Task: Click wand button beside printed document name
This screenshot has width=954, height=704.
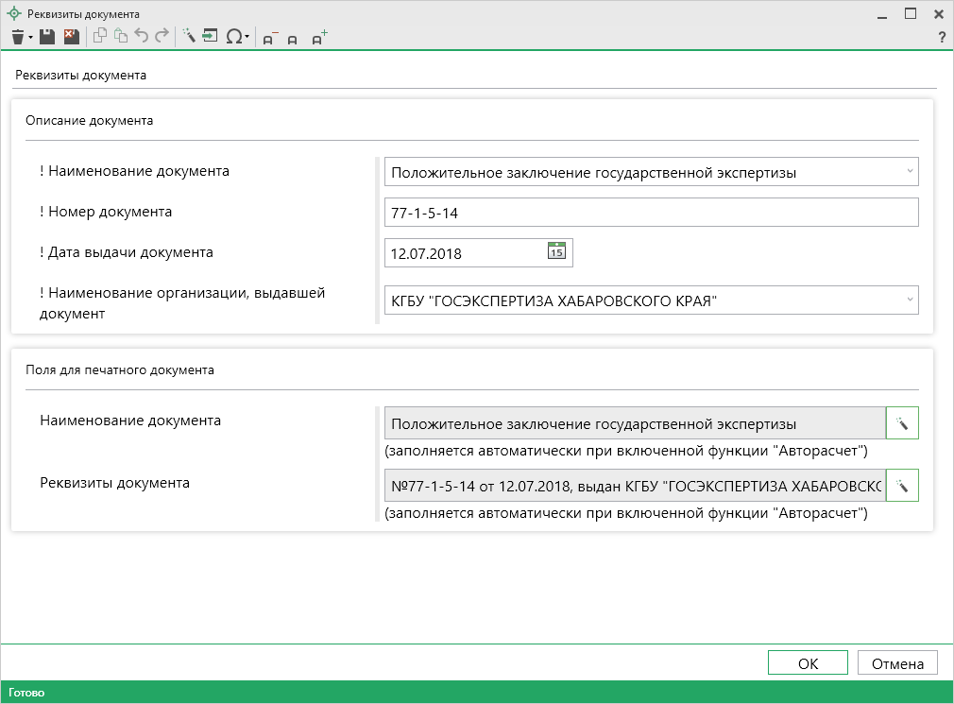Action: click(902, 423)
